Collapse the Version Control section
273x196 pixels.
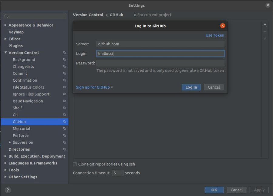coord(5,53)
